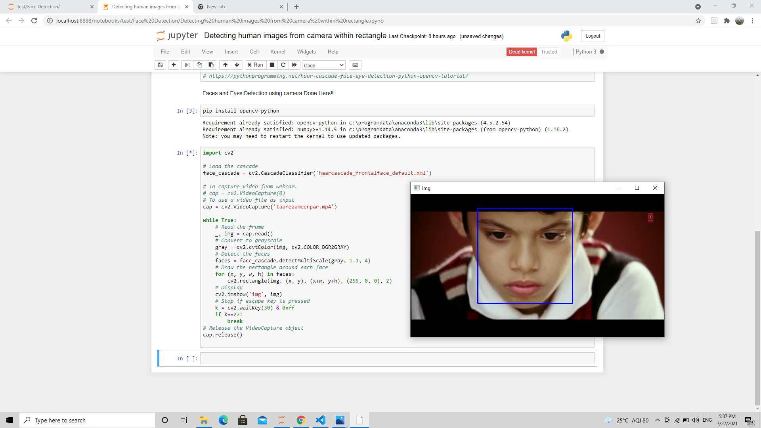The width and height of the screenshot is (761, 428).
Task: Expand hidden taskbar icons chevron
Action: point(657,420)
